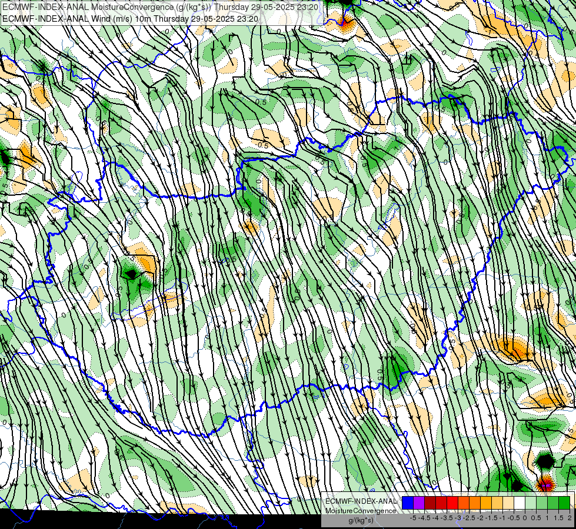Click 'ECMWF-INDEX-ANAL' text in the legend box

click(361, 501)
